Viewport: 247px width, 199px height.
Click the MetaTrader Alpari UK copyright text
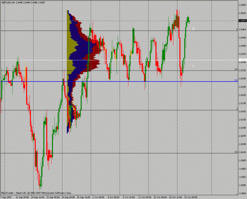[x=36, y=193]
